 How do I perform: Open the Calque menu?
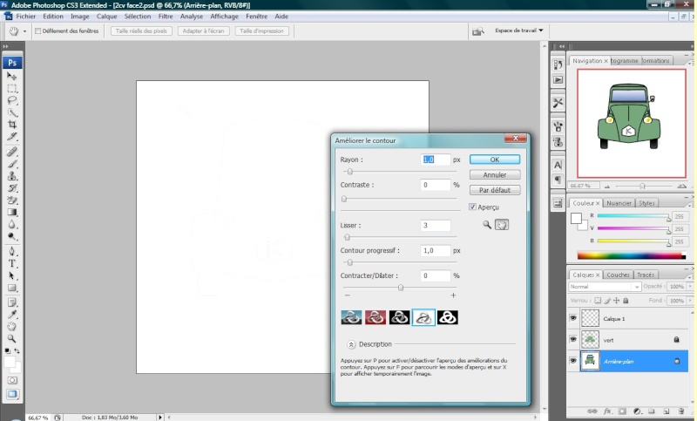[106, 17]
